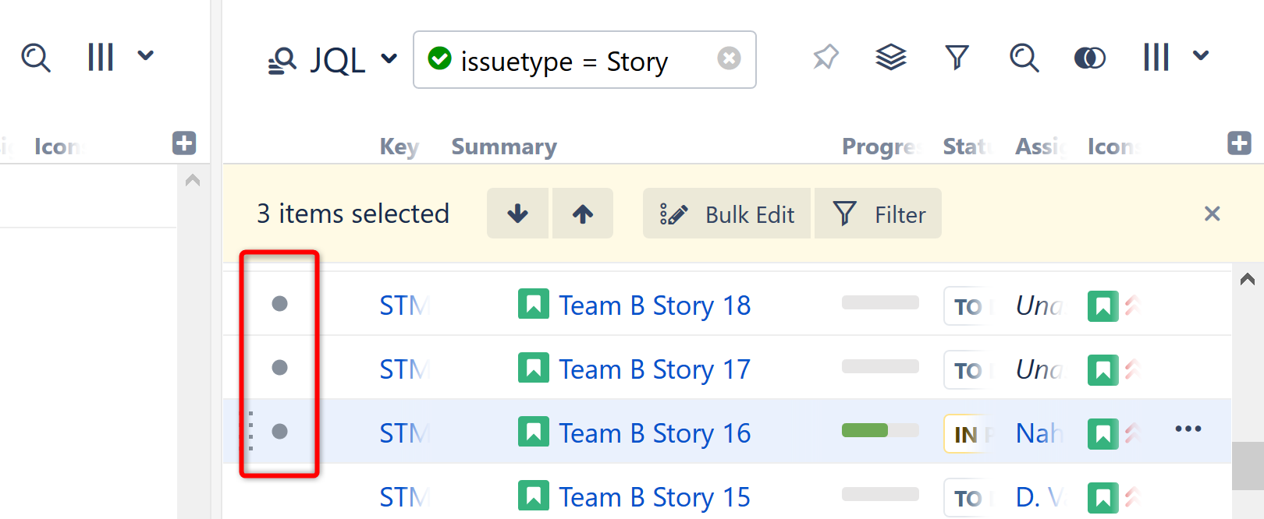
Task: Click the Key column header
Action: [399, 147]
